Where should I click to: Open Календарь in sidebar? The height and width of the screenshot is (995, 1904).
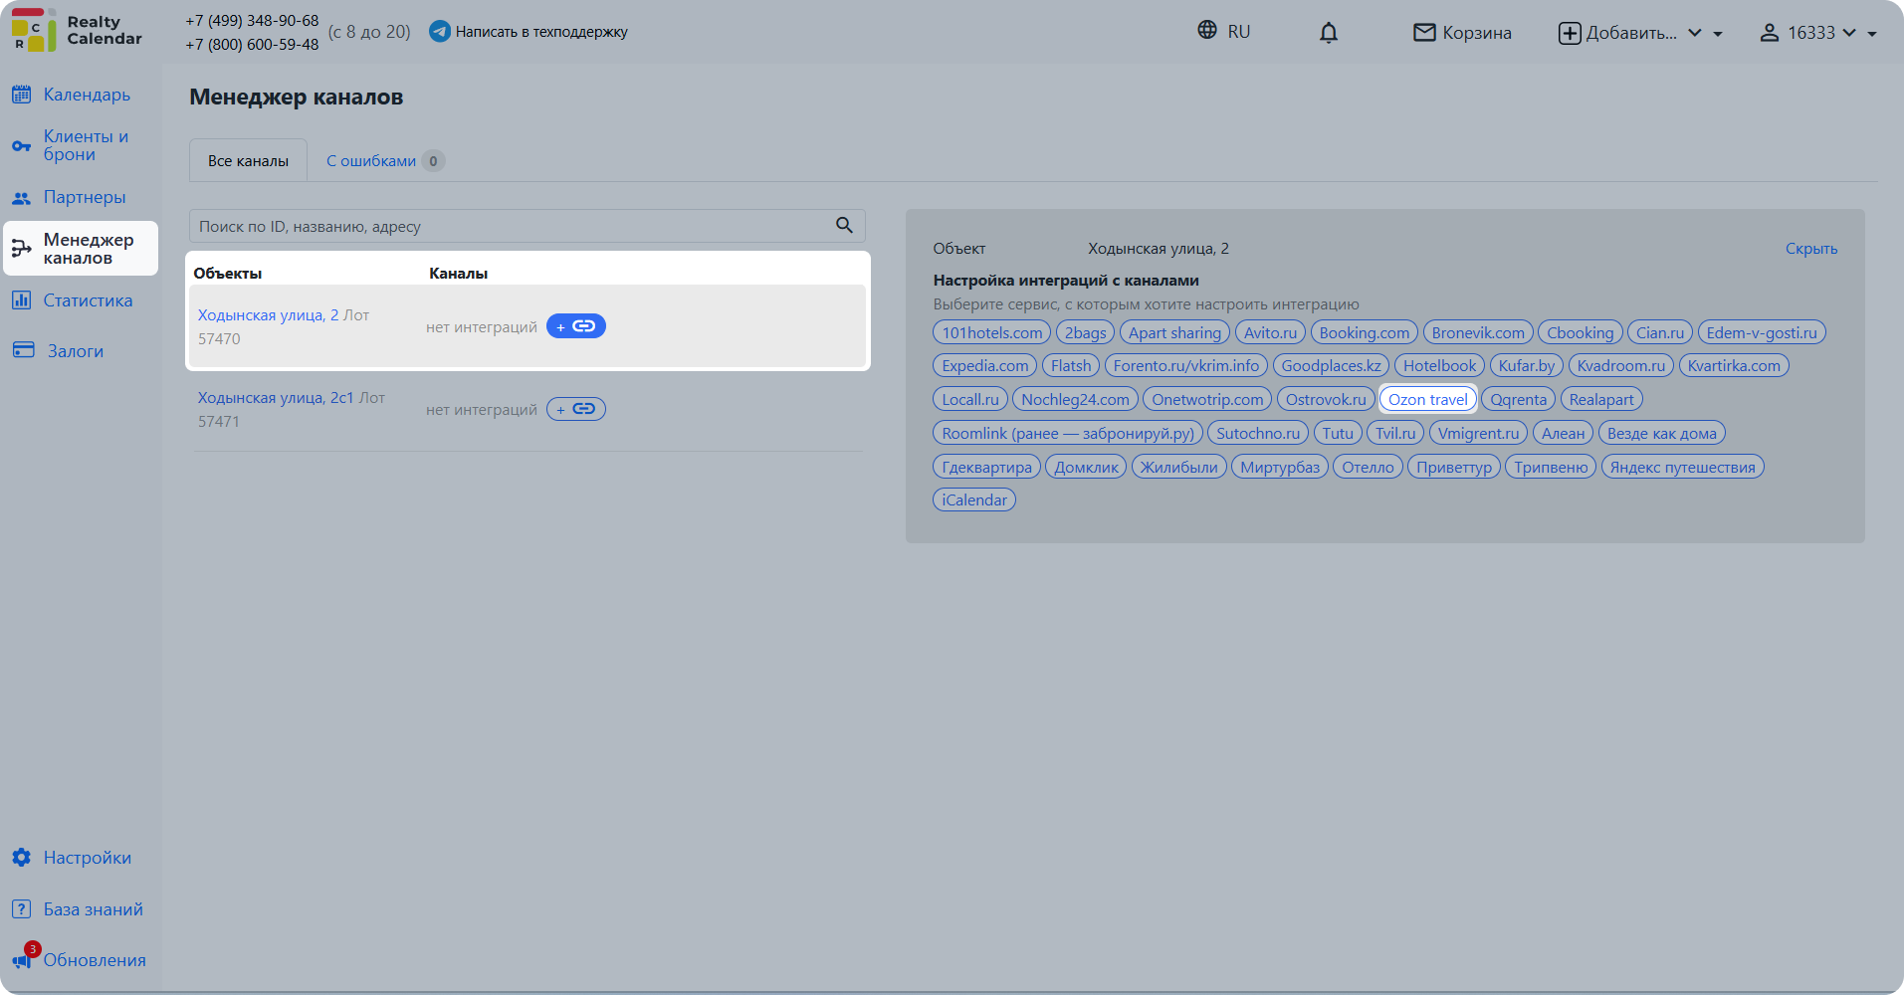coord(87,95)
